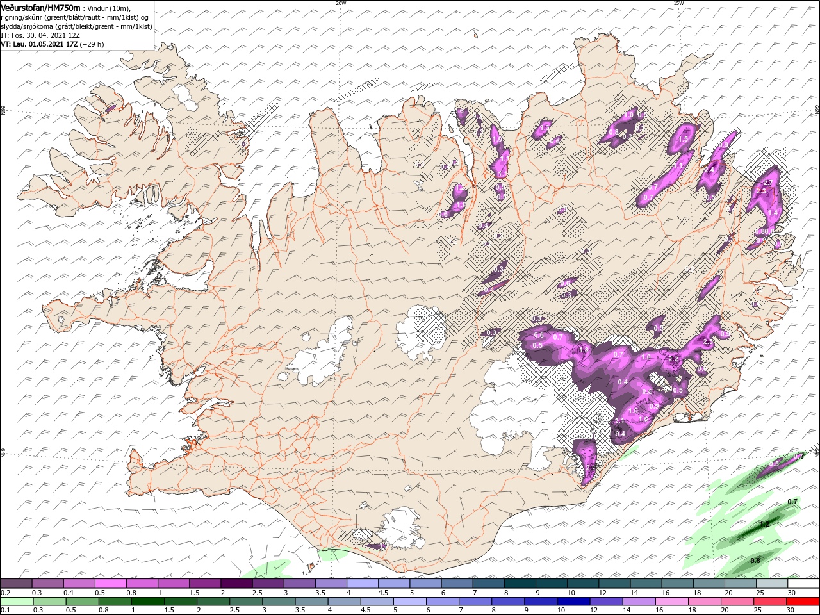This screenshot has width=820, height=615.
Task: Pick the 12 violet swatch in lower rain legend
Action: [x=607, y=602]
